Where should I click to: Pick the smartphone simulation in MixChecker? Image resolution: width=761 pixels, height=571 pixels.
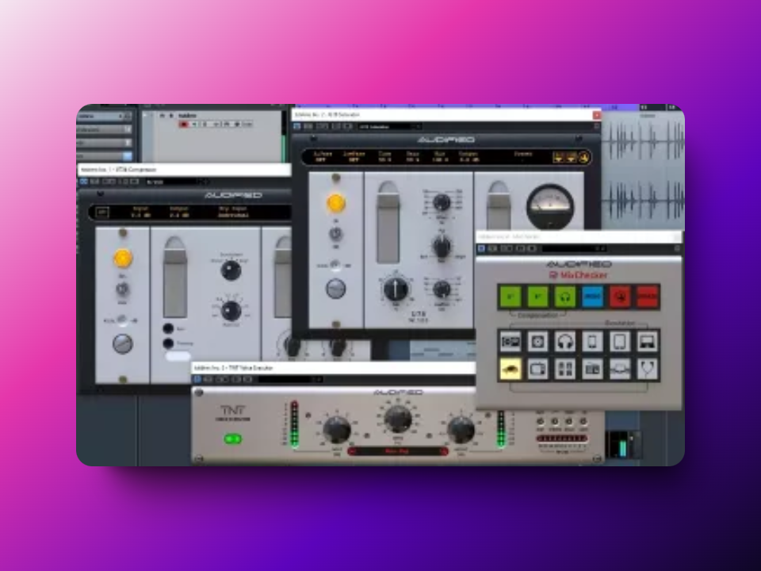click(593, 341)
